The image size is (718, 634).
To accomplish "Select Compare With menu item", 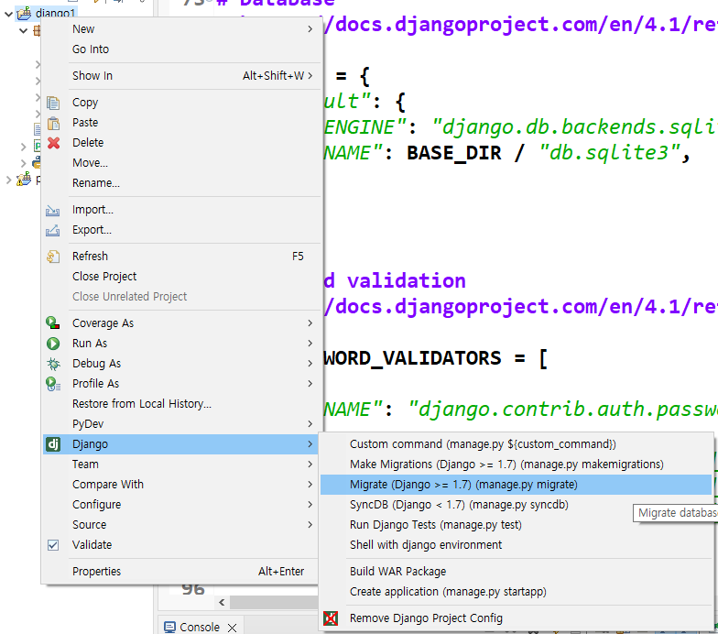I will pyautogui.click(x=179, y=484).
